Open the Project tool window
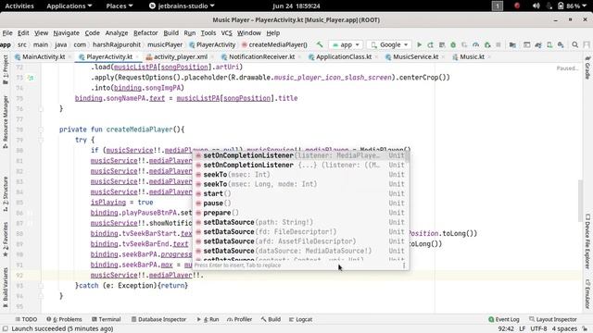This screenshot has width=593, height=333. tap(6, 70)
